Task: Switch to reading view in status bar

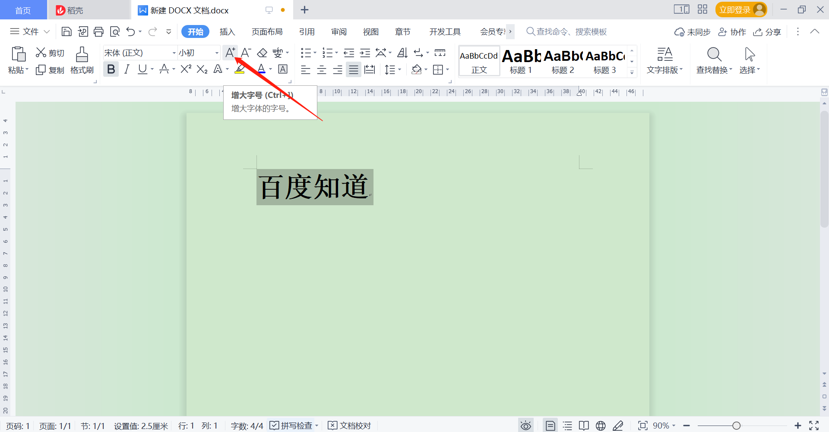Action: pos(584,426)
